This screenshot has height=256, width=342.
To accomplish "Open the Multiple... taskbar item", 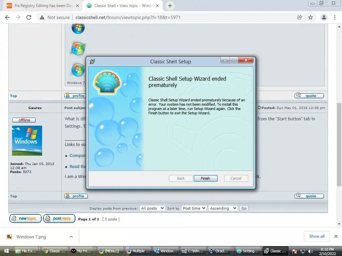I will [138, 251].
